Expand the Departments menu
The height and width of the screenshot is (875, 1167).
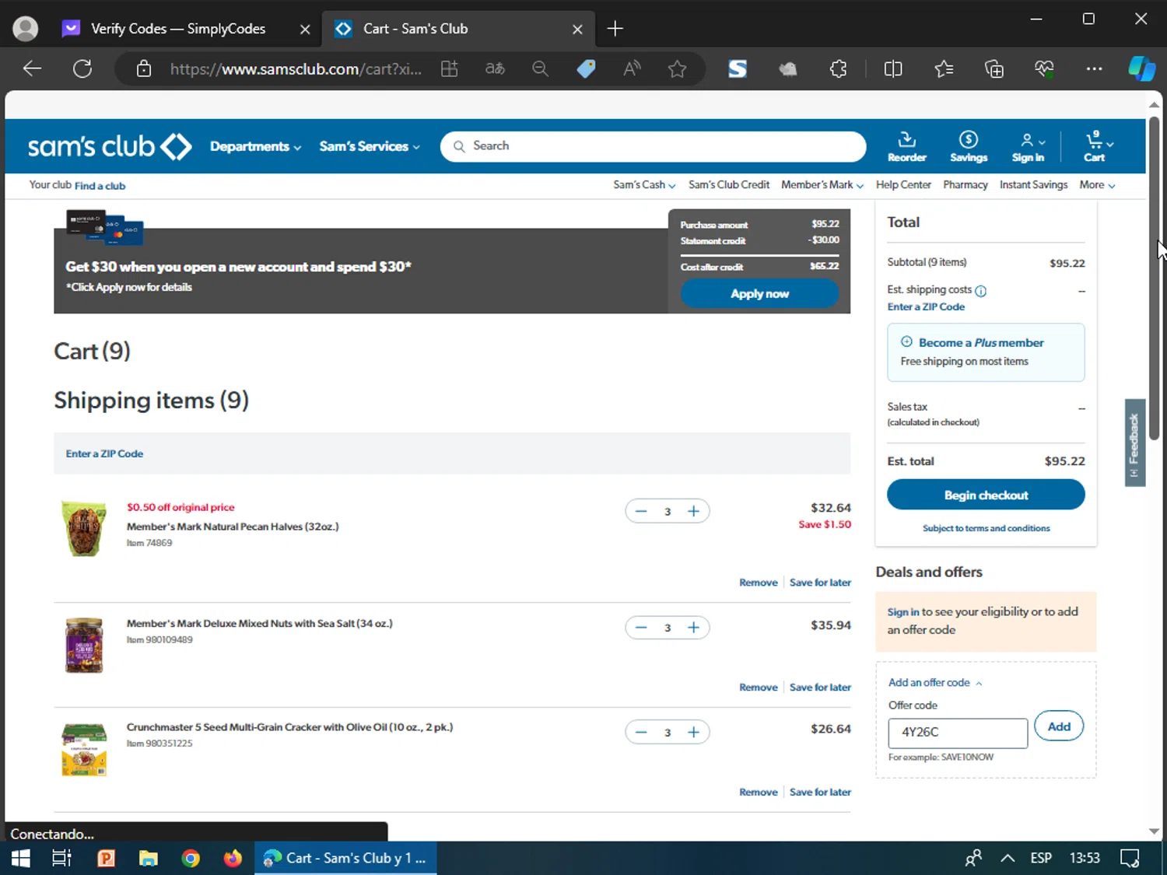pos(255,146)
